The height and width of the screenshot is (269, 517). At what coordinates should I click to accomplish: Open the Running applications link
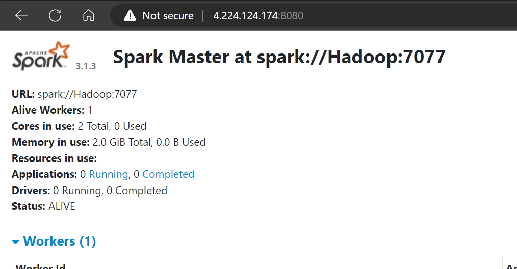click(x=109, y=174)
